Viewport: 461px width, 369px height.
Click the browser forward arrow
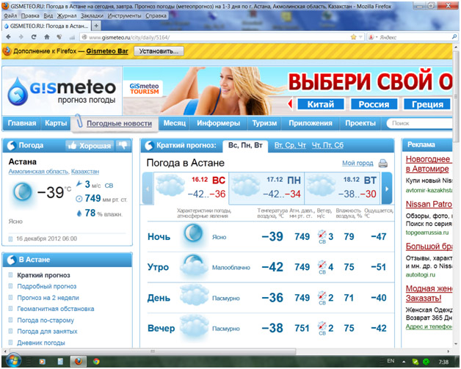click(x=21, y=37)
